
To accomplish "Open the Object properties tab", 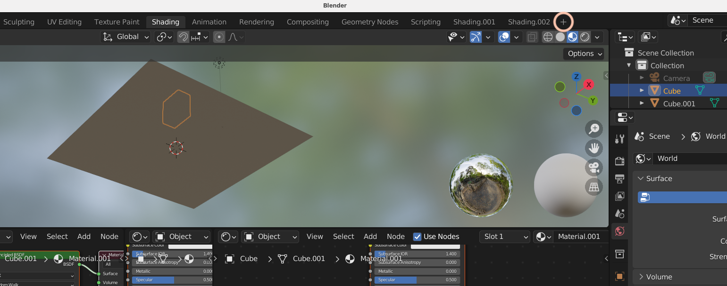I will [619, 277].
